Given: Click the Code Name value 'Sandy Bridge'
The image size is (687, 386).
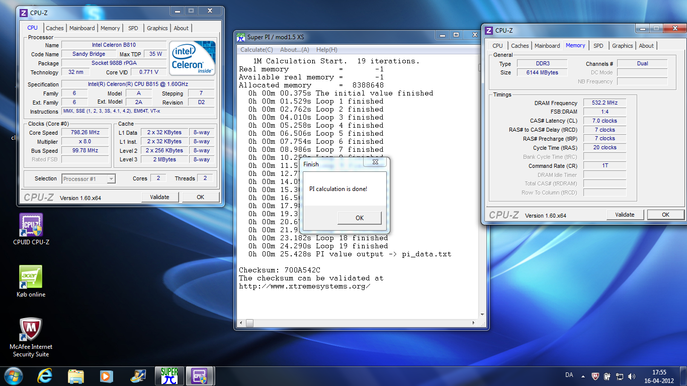Looking at the screenshot, I should tap(89, 54).
